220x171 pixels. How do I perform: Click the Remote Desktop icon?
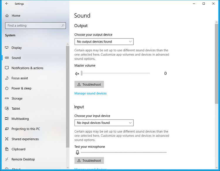point(6,159)
